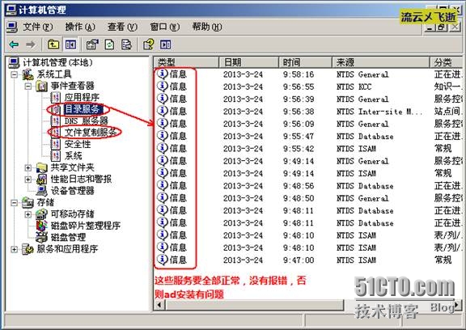Collapse the 系统工具 tree node

[14, 74]
